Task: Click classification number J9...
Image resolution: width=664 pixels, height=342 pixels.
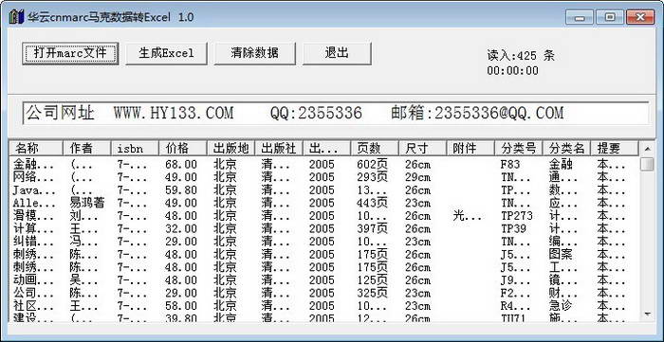Action: pyautogui.click(x=516, y=279)
